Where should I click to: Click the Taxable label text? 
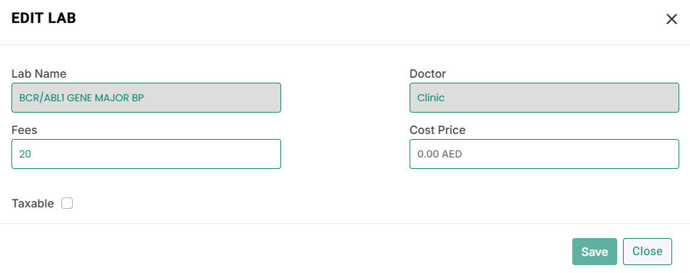pyautogui.click(x=33, y=204)
